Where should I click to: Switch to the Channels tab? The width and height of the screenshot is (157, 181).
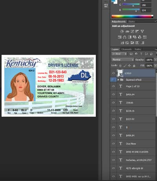point(126,49)
